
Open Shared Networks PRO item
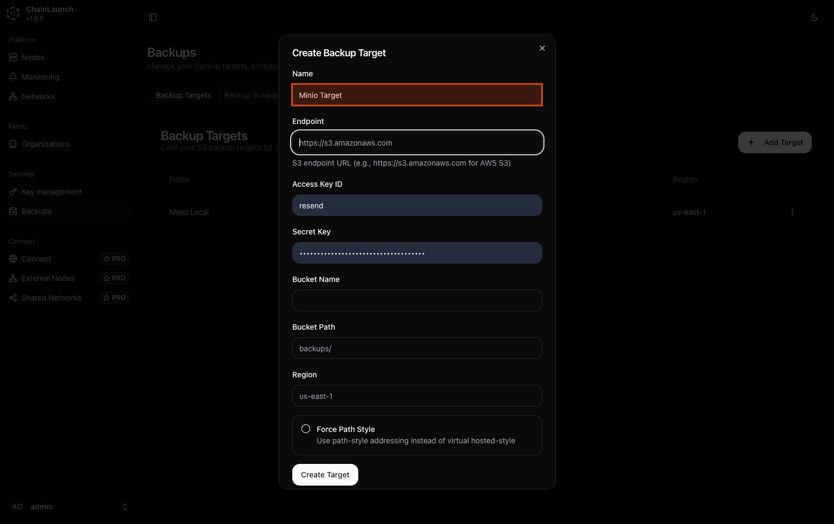tap(51, 298)
